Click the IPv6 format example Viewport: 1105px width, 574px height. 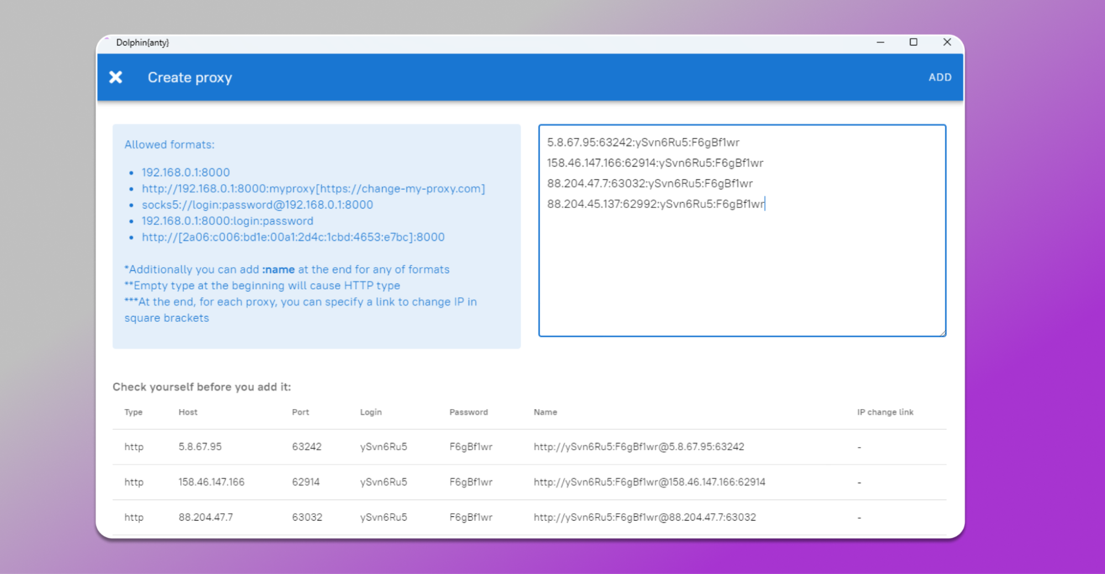293,237
